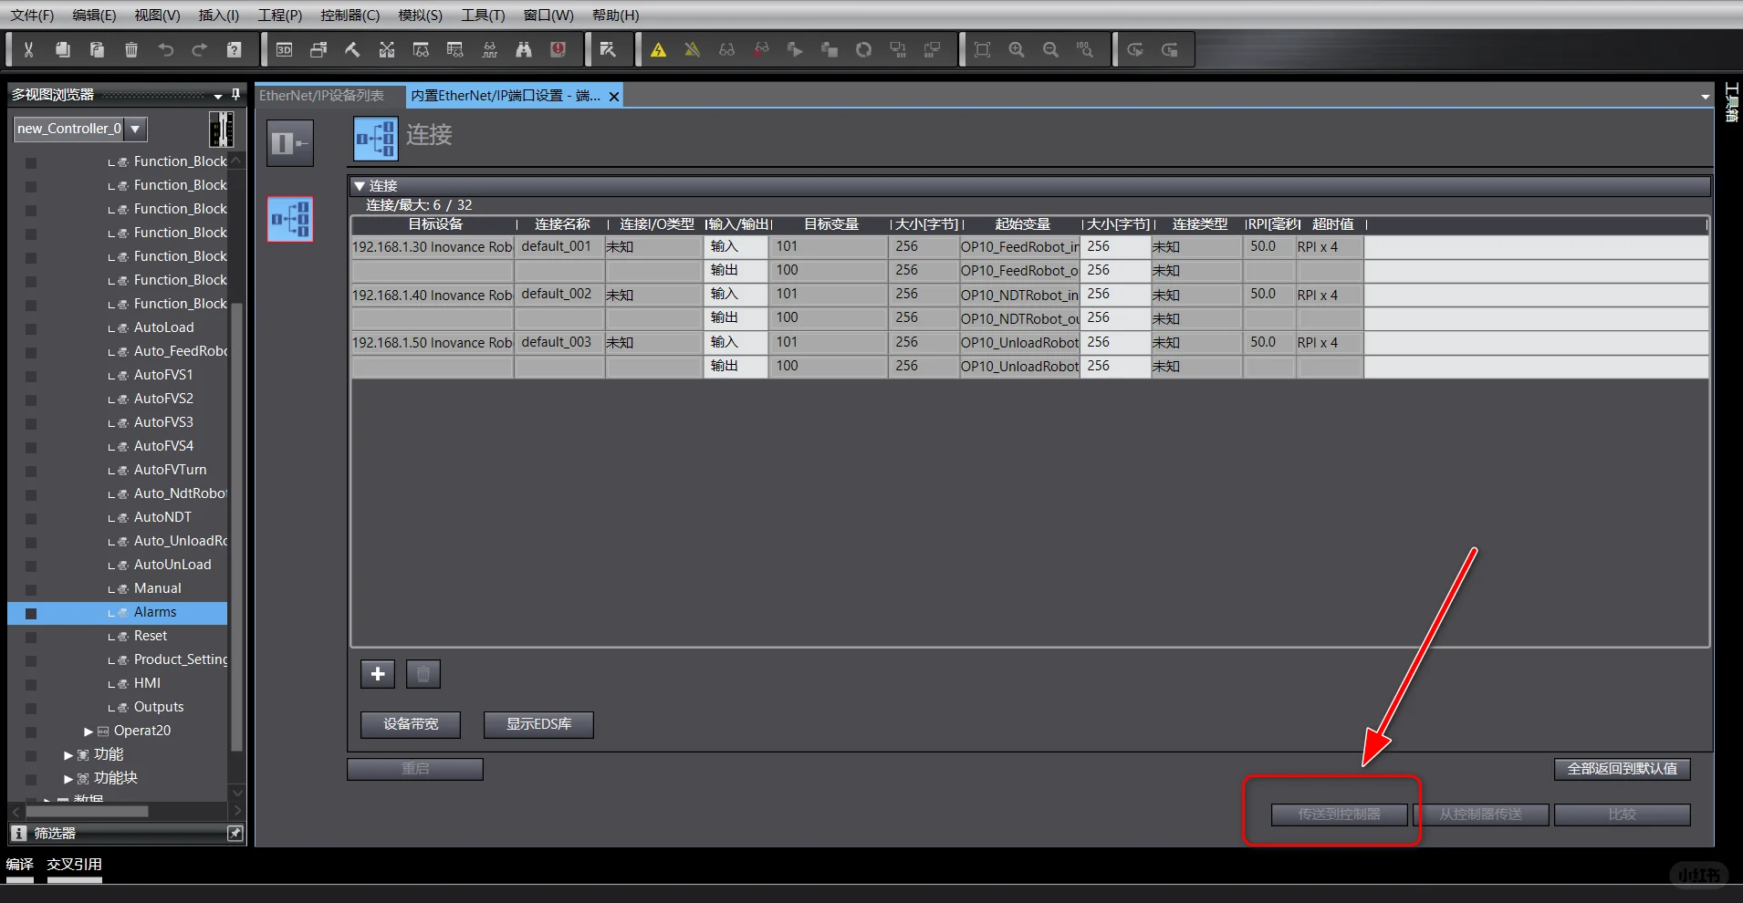The image size is (1743, 903).
Task: Click the circular synchronize icon
Action: [863, 50]
